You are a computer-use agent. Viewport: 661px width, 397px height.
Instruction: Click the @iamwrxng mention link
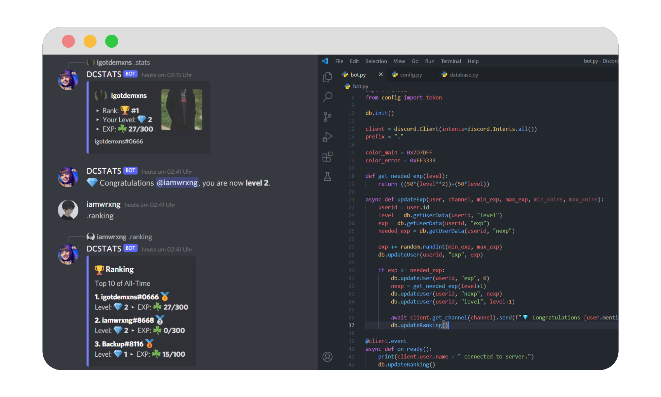pos(177,183)
